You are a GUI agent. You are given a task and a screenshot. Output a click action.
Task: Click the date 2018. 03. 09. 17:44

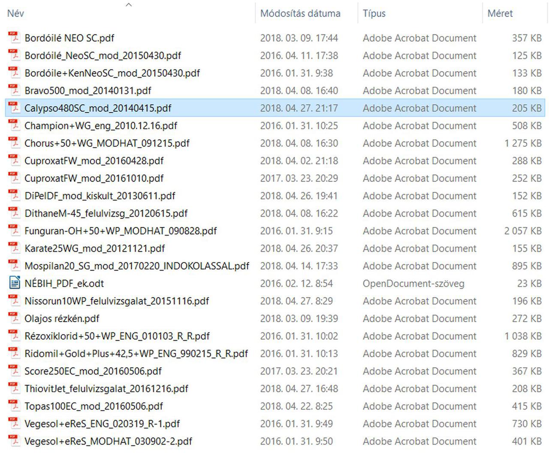tap(299, 38)
